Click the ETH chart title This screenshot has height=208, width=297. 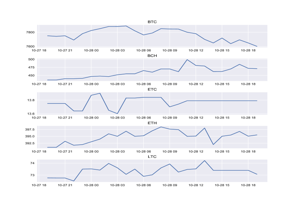click(x=152, y=123)
